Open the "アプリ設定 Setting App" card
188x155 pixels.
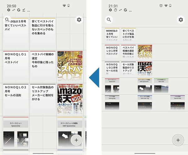(112, 102)
